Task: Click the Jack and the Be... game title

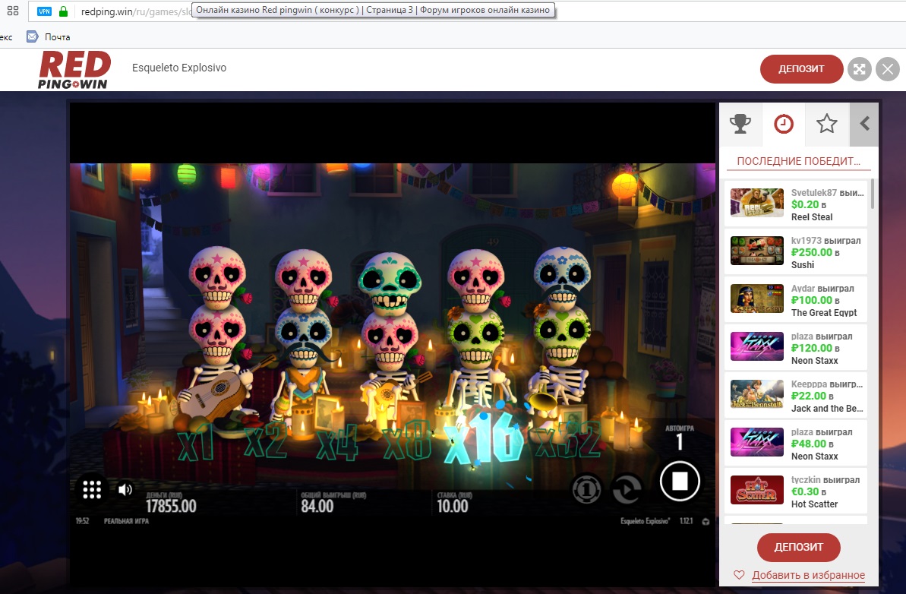Action: 828,409
